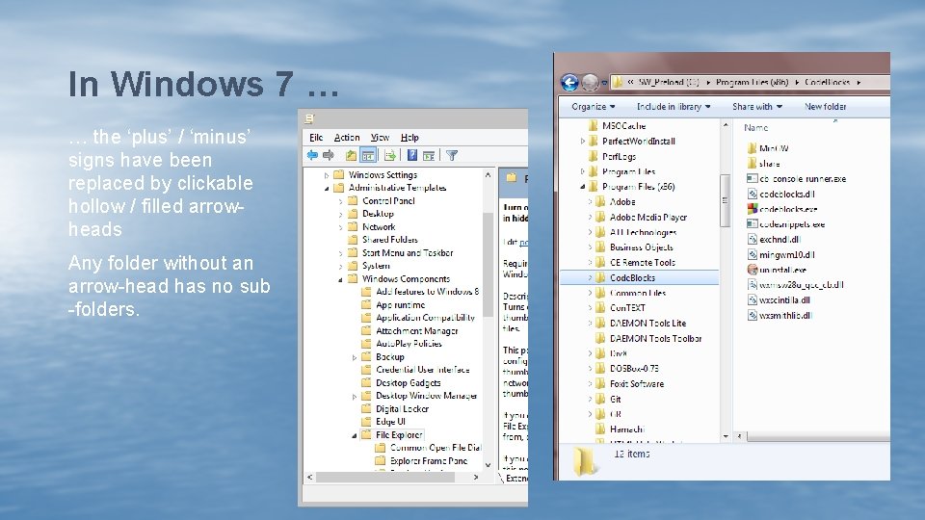This screenshot has height=520, width=925.
Task: Select the Adobe Media Player folder
Action: point(648,217)
